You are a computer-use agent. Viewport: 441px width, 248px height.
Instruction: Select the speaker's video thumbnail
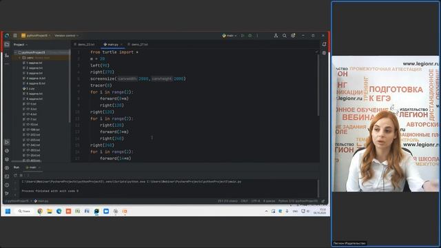(385, 124)
